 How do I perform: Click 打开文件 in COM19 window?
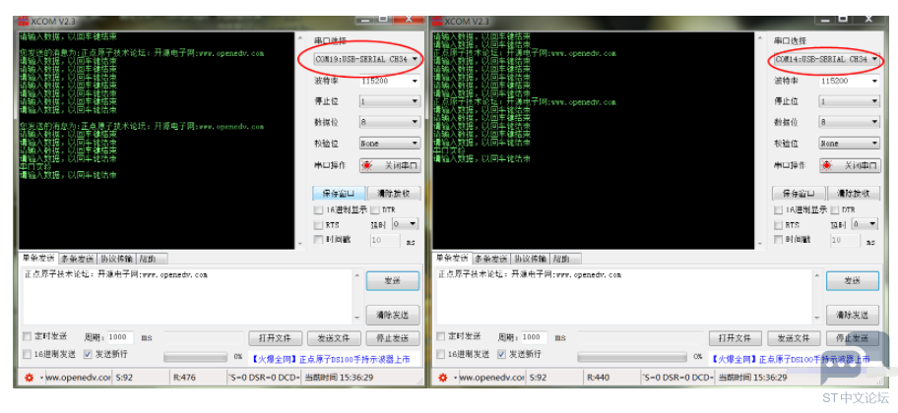pos(275,338)
